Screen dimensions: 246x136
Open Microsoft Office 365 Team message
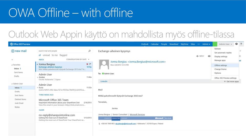click(64, 102)
